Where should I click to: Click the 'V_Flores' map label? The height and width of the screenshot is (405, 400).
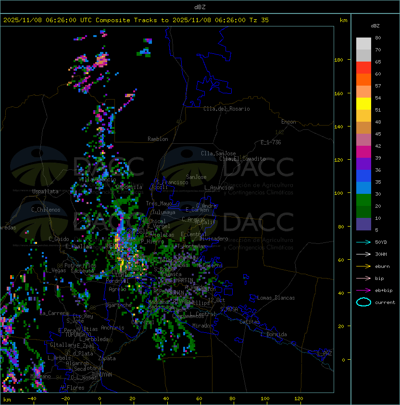click(x=73, y=388)
